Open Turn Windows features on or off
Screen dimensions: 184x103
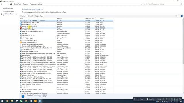10,15
